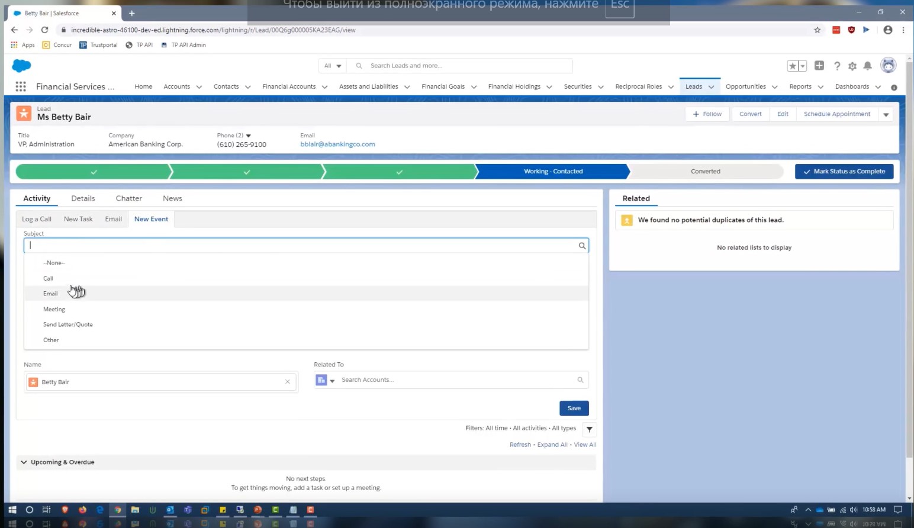This screenshot has height=528, width=914.
Task: Open Related To object type picker
Action: coord(325,380)
